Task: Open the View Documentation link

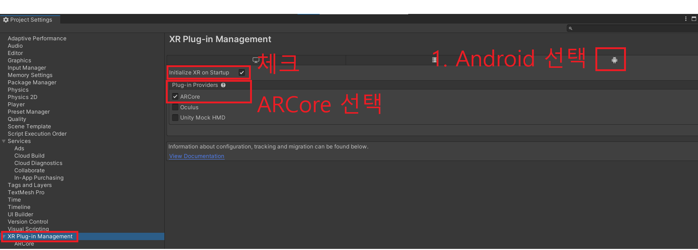Action: [x=197, y=156]
